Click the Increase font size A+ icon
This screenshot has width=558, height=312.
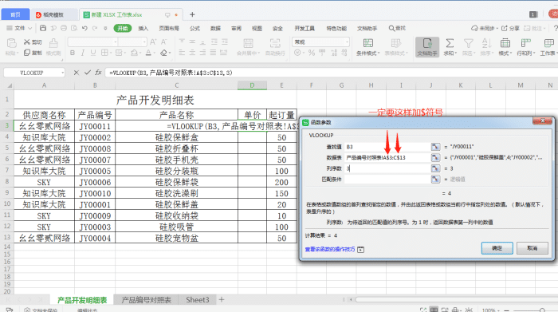point(153,42)
